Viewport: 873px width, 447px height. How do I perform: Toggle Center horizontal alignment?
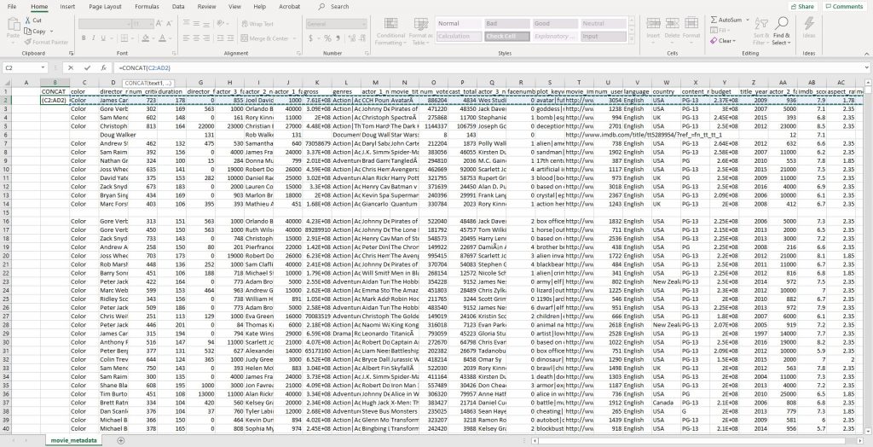click(x=197, y=38)
